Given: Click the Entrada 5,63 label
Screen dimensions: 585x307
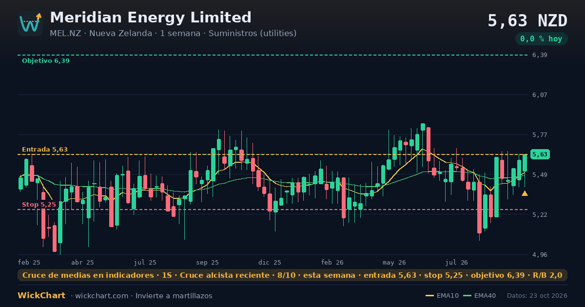Looking at the screenshot, I should (45, 150).
